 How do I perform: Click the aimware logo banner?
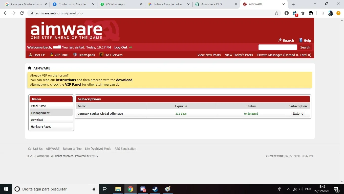[x=67, y=31]
